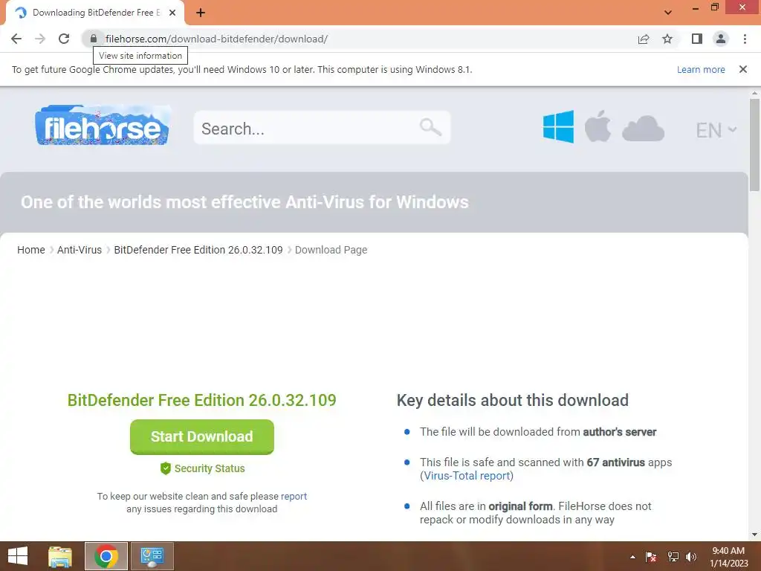This screenshot has width=761, height=571.
Task: Open the Anti-Virus breadcrumb
Action: pyautogui.click(x=80, y=250)
